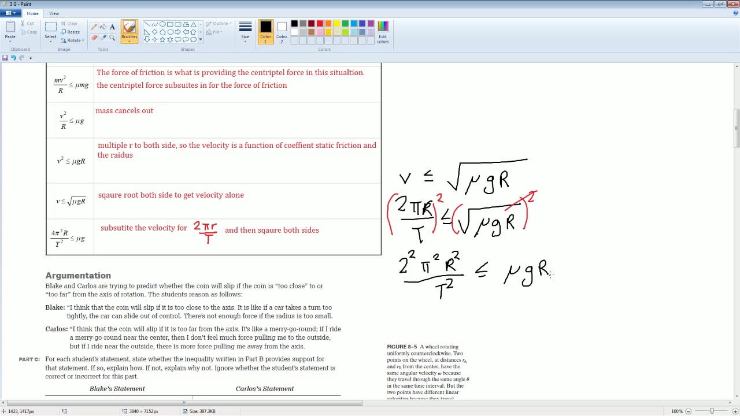740x416 pixels.
Task: Switch to the Home ribbon tab
Action: click(32, 13)
